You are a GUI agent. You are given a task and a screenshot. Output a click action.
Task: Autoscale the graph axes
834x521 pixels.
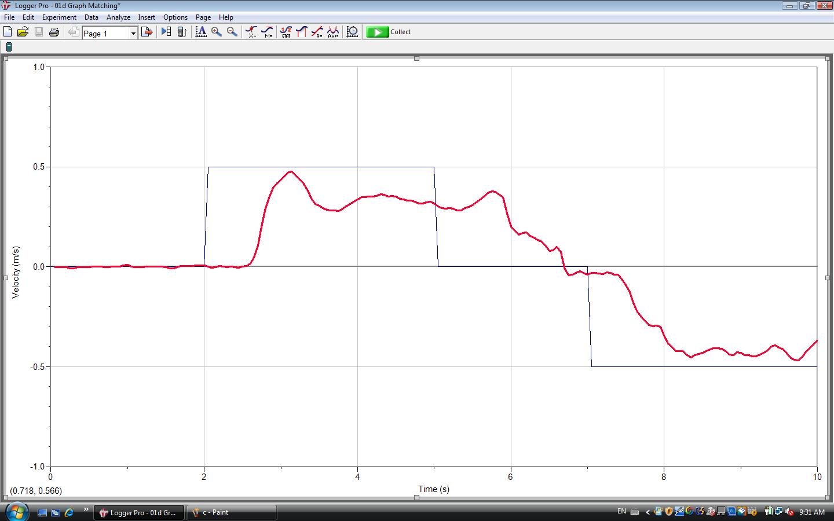(201, 31)
